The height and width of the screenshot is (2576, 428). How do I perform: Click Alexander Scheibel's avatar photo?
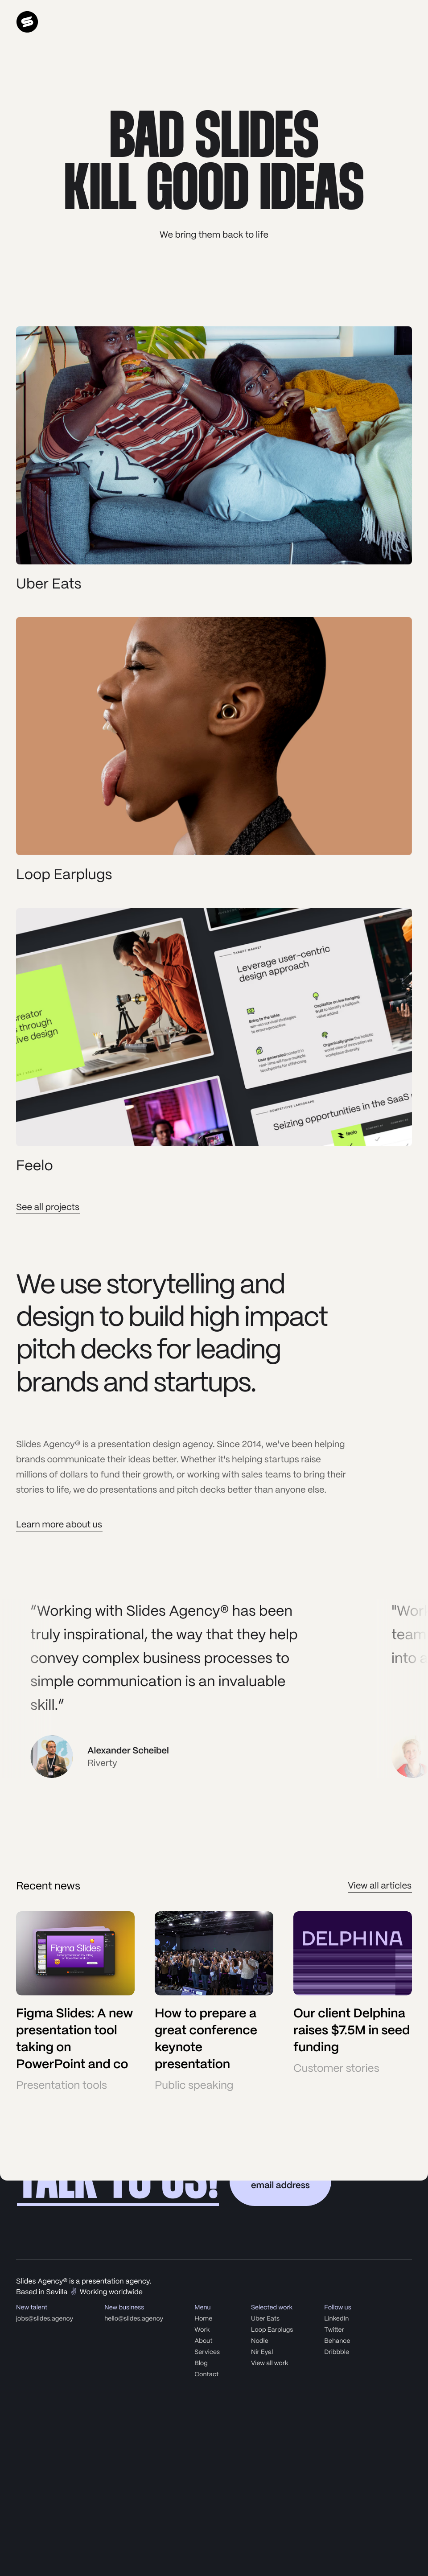coord(51,1756)
